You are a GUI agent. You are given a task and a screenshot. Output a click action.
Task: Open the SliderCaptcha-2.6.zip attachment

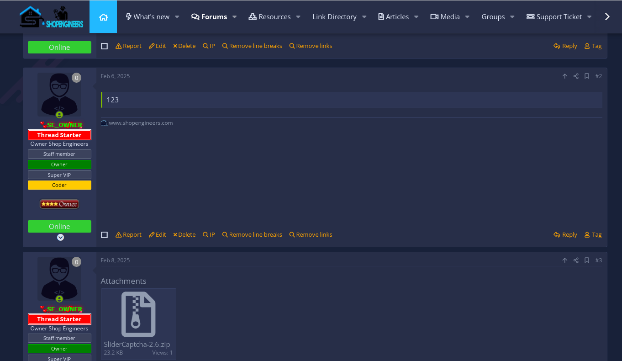pos(138,324)
